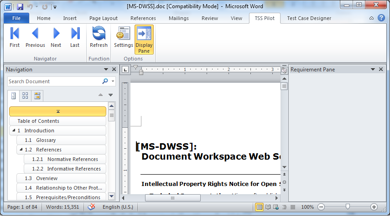Go to previous heading arrow
Screen dimensions: 390x216
[100, 95]
